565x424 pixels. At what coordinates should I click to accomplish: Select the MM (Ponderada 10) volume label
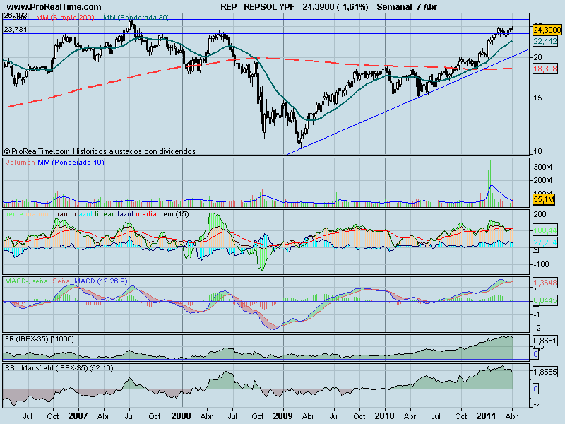[71, 163]
